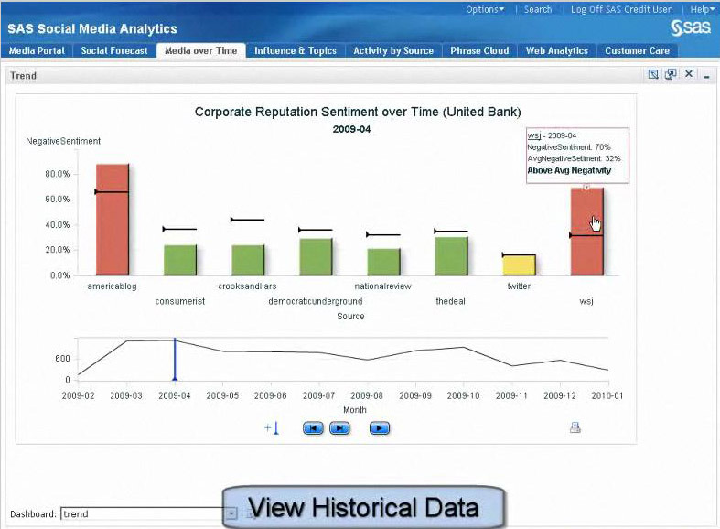Click the consumerist green bar
The width and height of the screenshot is (720, 529).
tap(180, 260)
